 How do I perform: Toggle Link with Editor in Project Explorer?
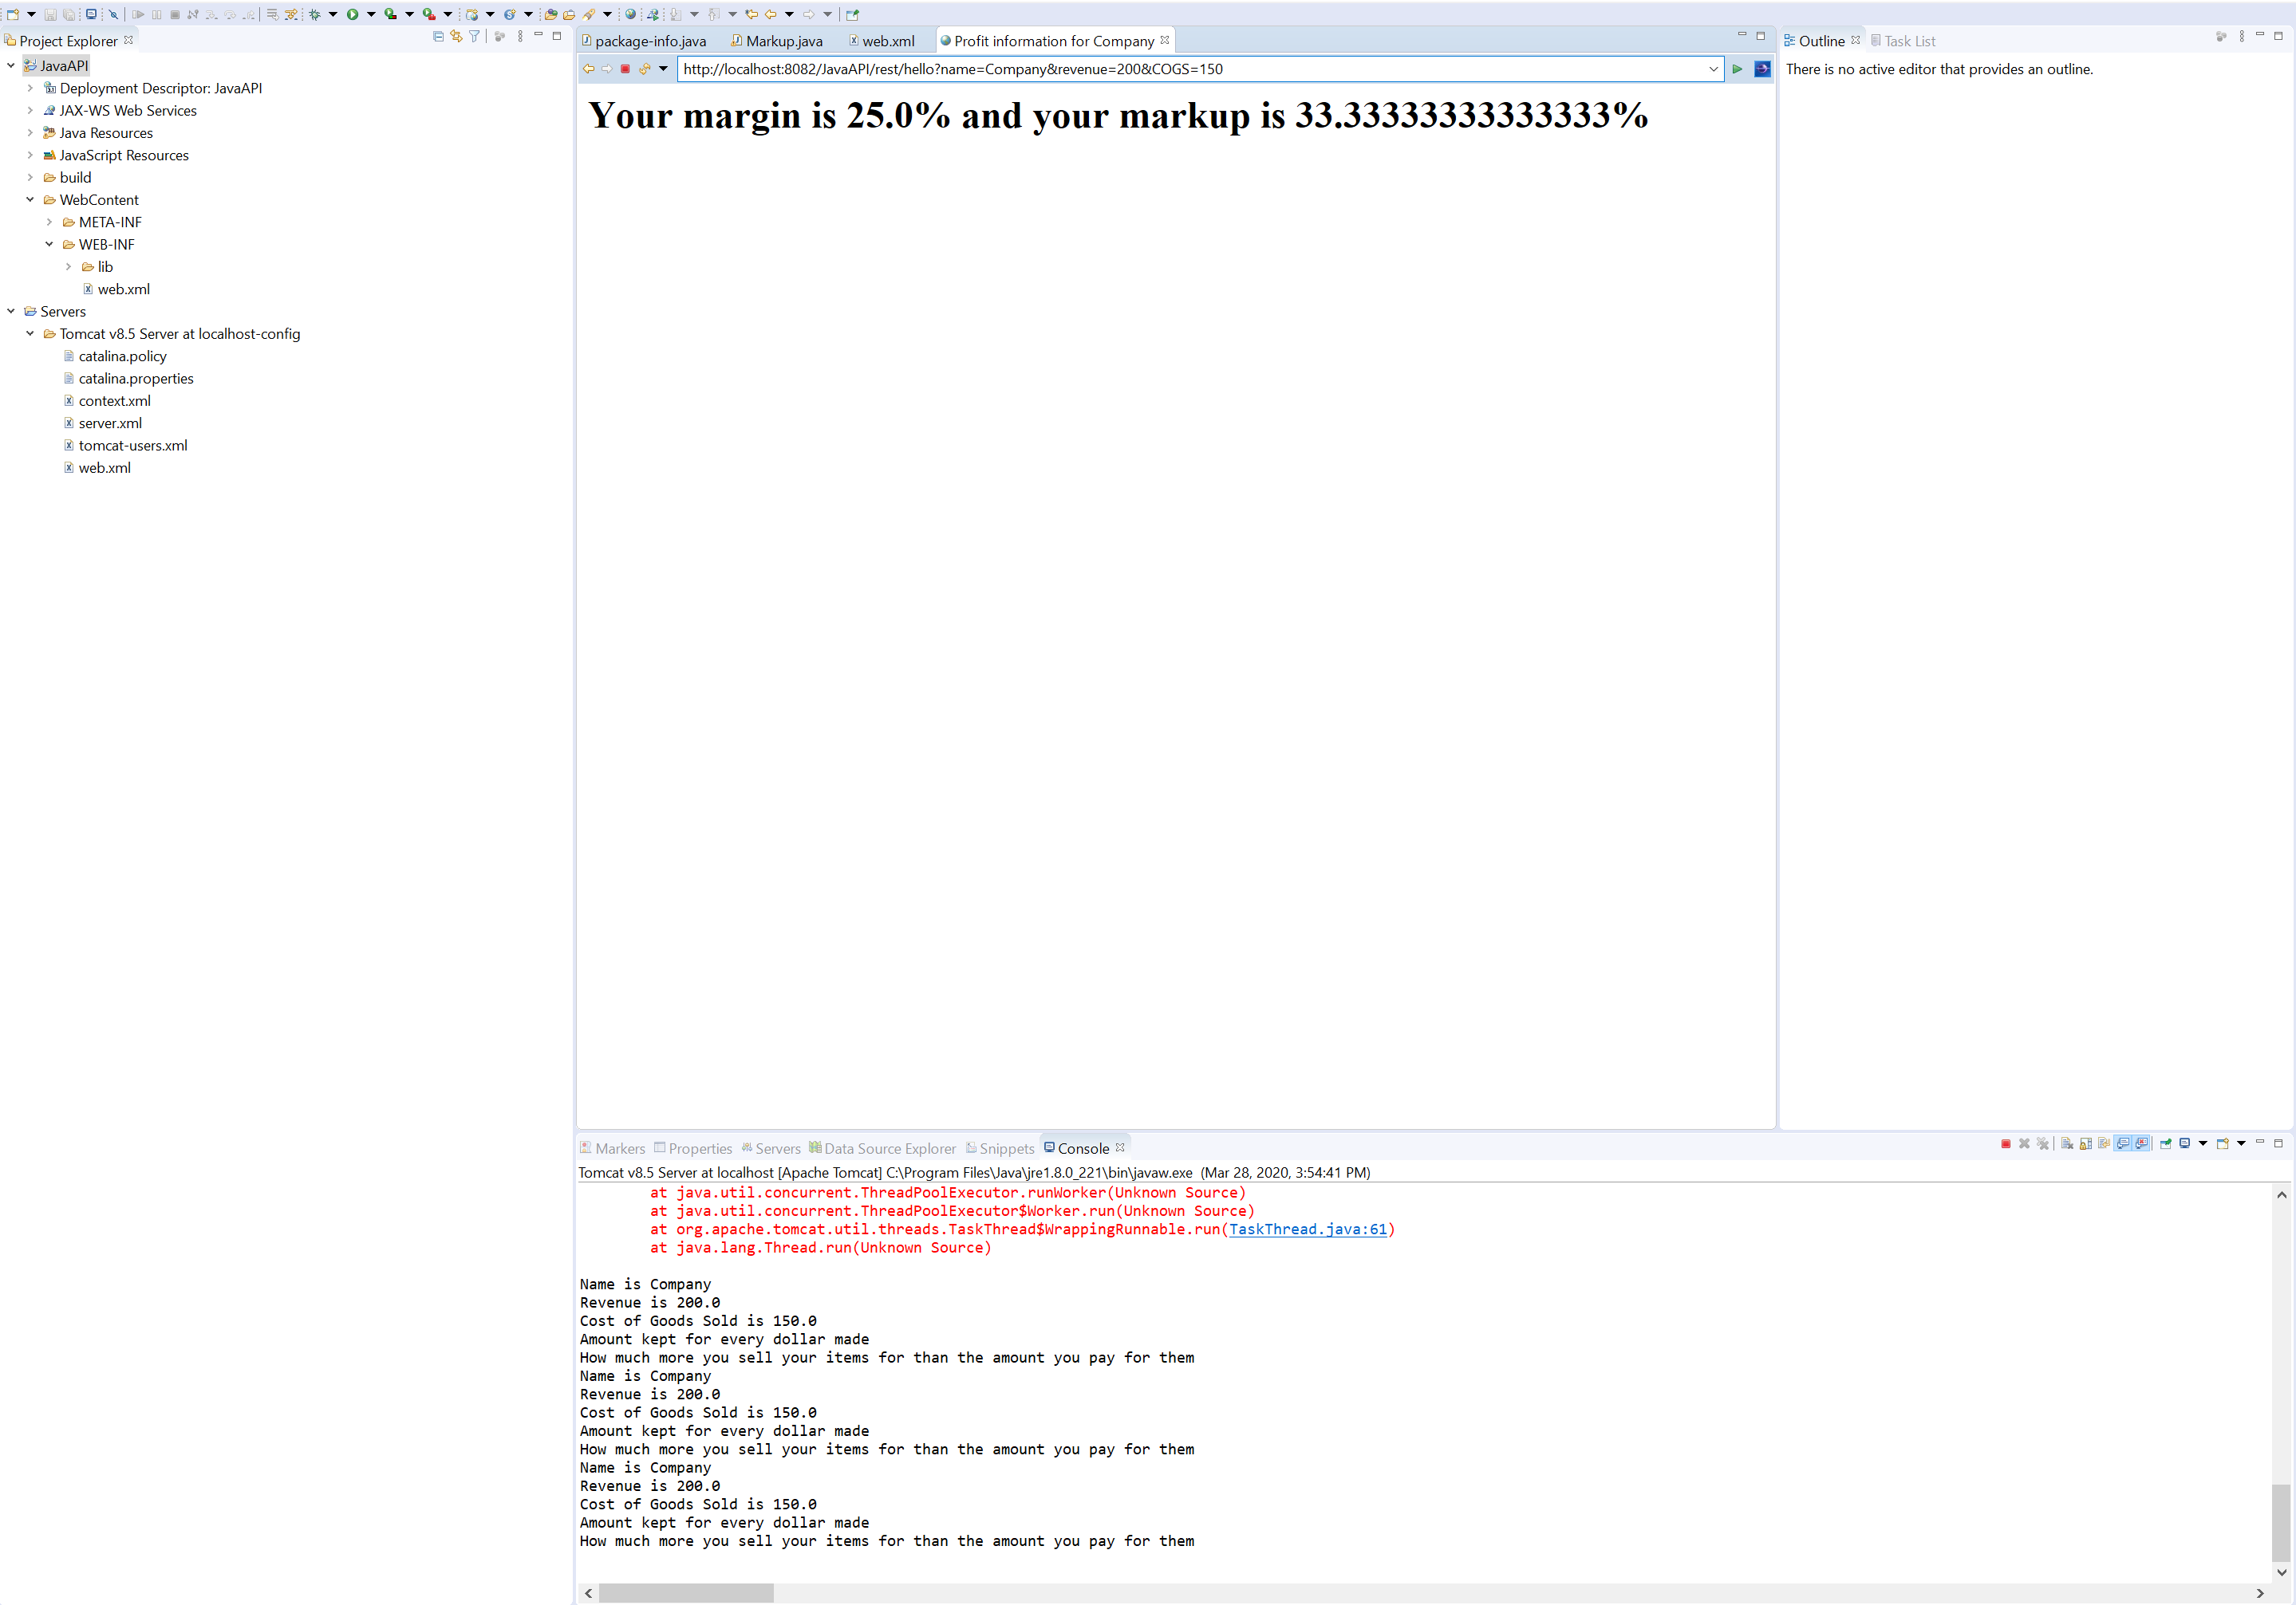pyautogui.click(x=456, y=37)
